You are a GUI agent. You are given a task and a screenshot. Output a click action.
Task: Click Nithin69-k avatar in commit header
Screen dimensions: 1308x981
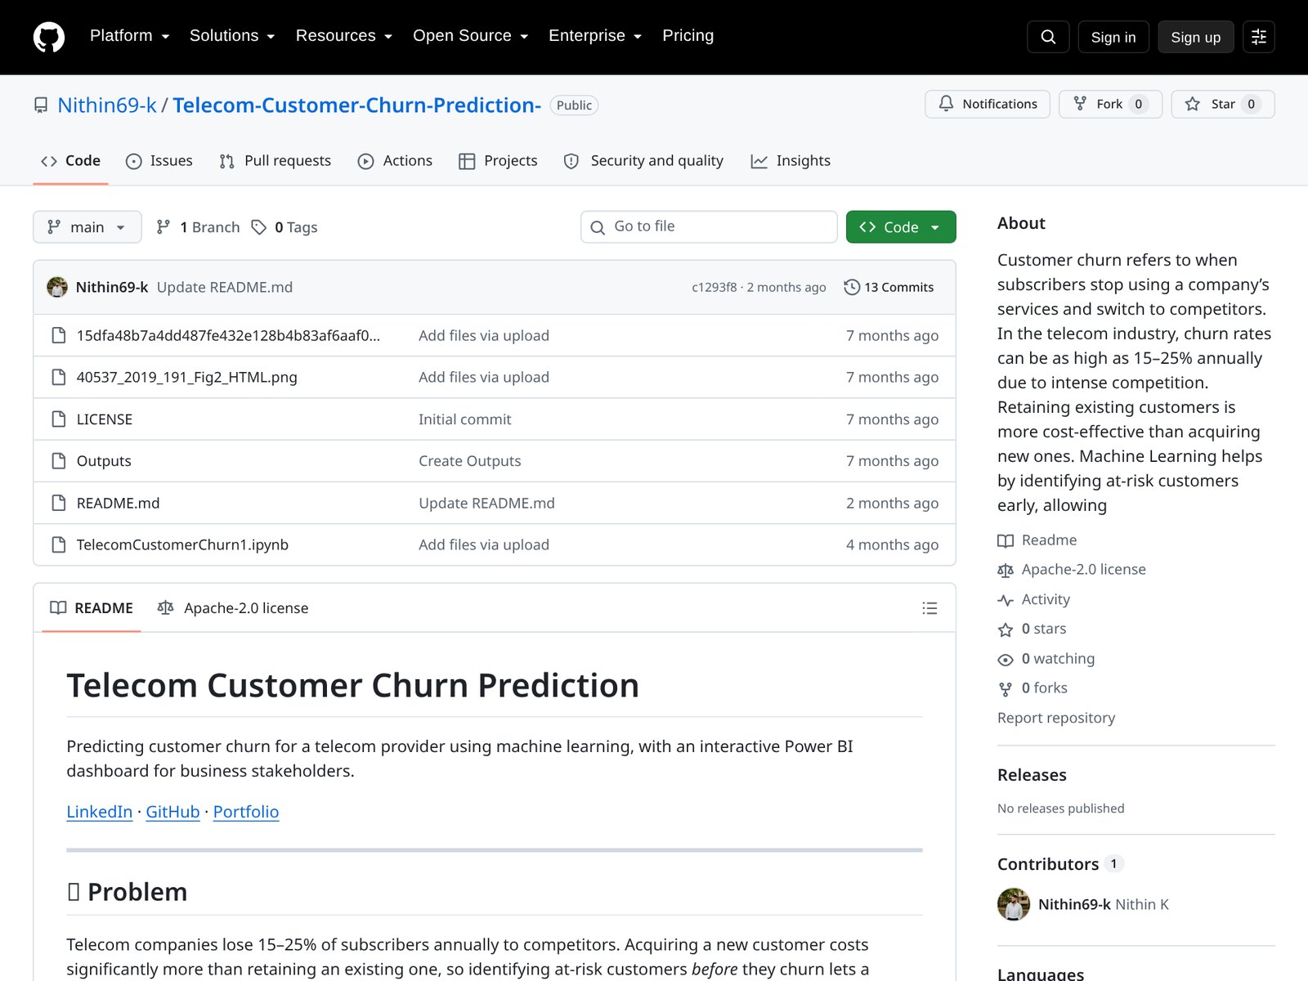(57, 287)
